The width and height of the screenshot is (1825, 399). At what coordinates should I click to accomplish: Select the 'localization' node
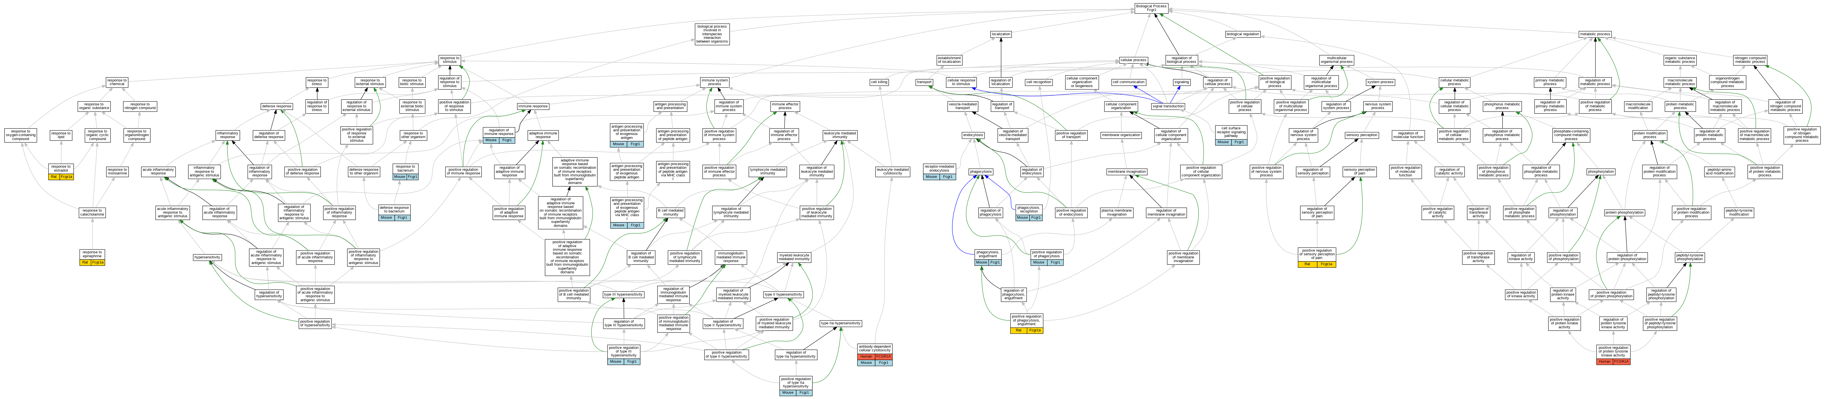pos(1000,34)
